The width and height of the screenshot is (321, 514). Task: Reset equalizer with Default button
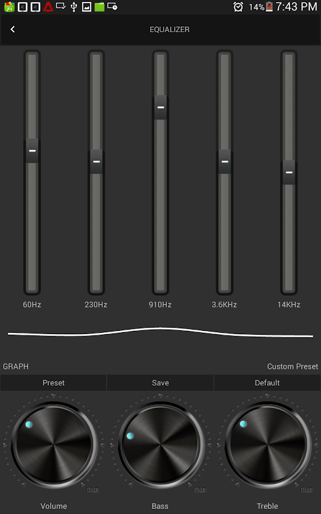[267, 383]
